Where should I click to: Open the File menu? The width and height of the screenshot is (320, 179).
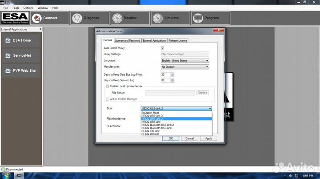(x=5, y=8)
